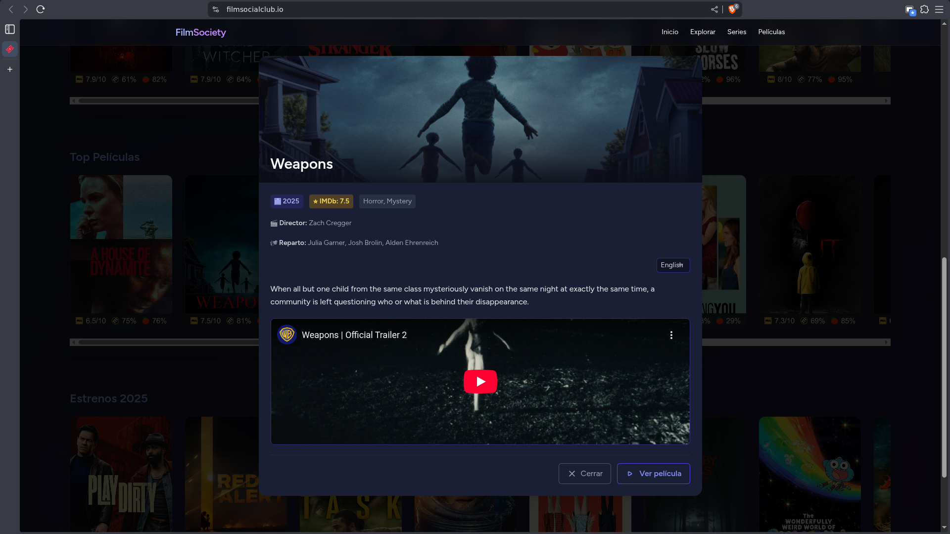This screenshot has width=950, height=534.
Task: Close the dialog with Cerrar button
Action: click(x=584, y=474)
